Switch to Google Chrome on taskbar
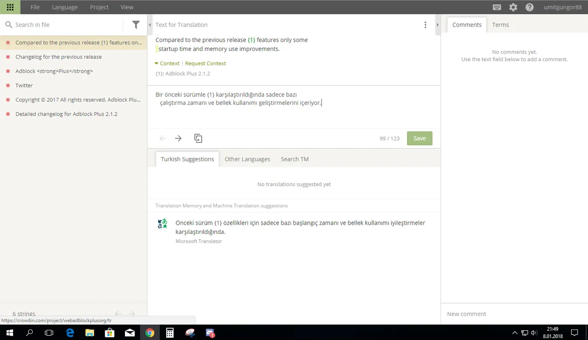 click(x=150, y=332)
